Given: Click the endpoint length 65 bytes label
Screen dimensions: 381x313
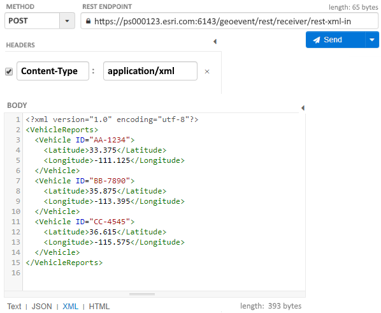Looking at the screenshot, I should point(354,7).
